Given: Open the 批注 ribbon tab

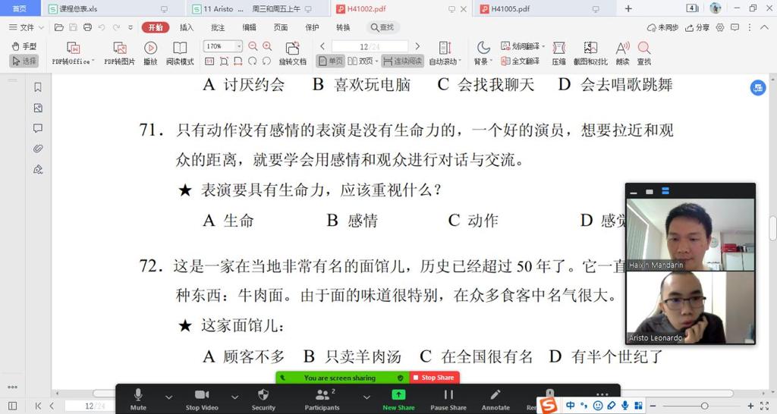Looking at the screenshot, I should click(218, 27).
